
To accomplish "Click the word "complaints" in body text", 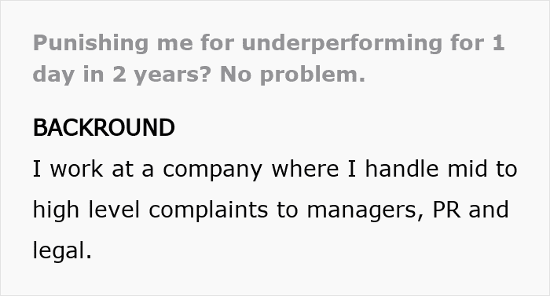I will (x=208, y=210).
